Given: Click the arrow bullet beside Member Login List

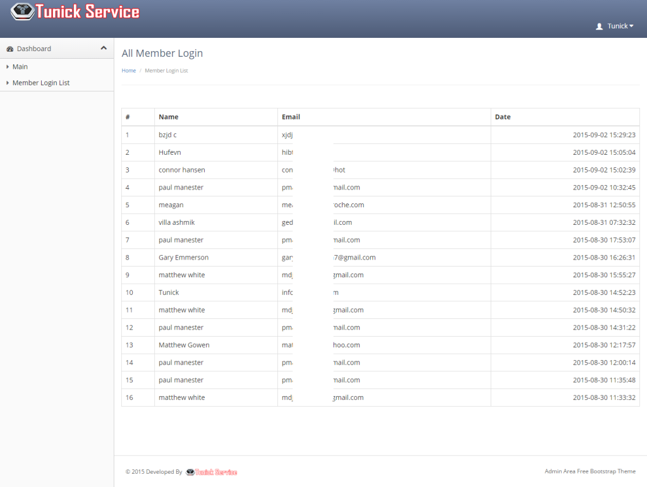Looking at the screenshot, I should coord(8,83).
